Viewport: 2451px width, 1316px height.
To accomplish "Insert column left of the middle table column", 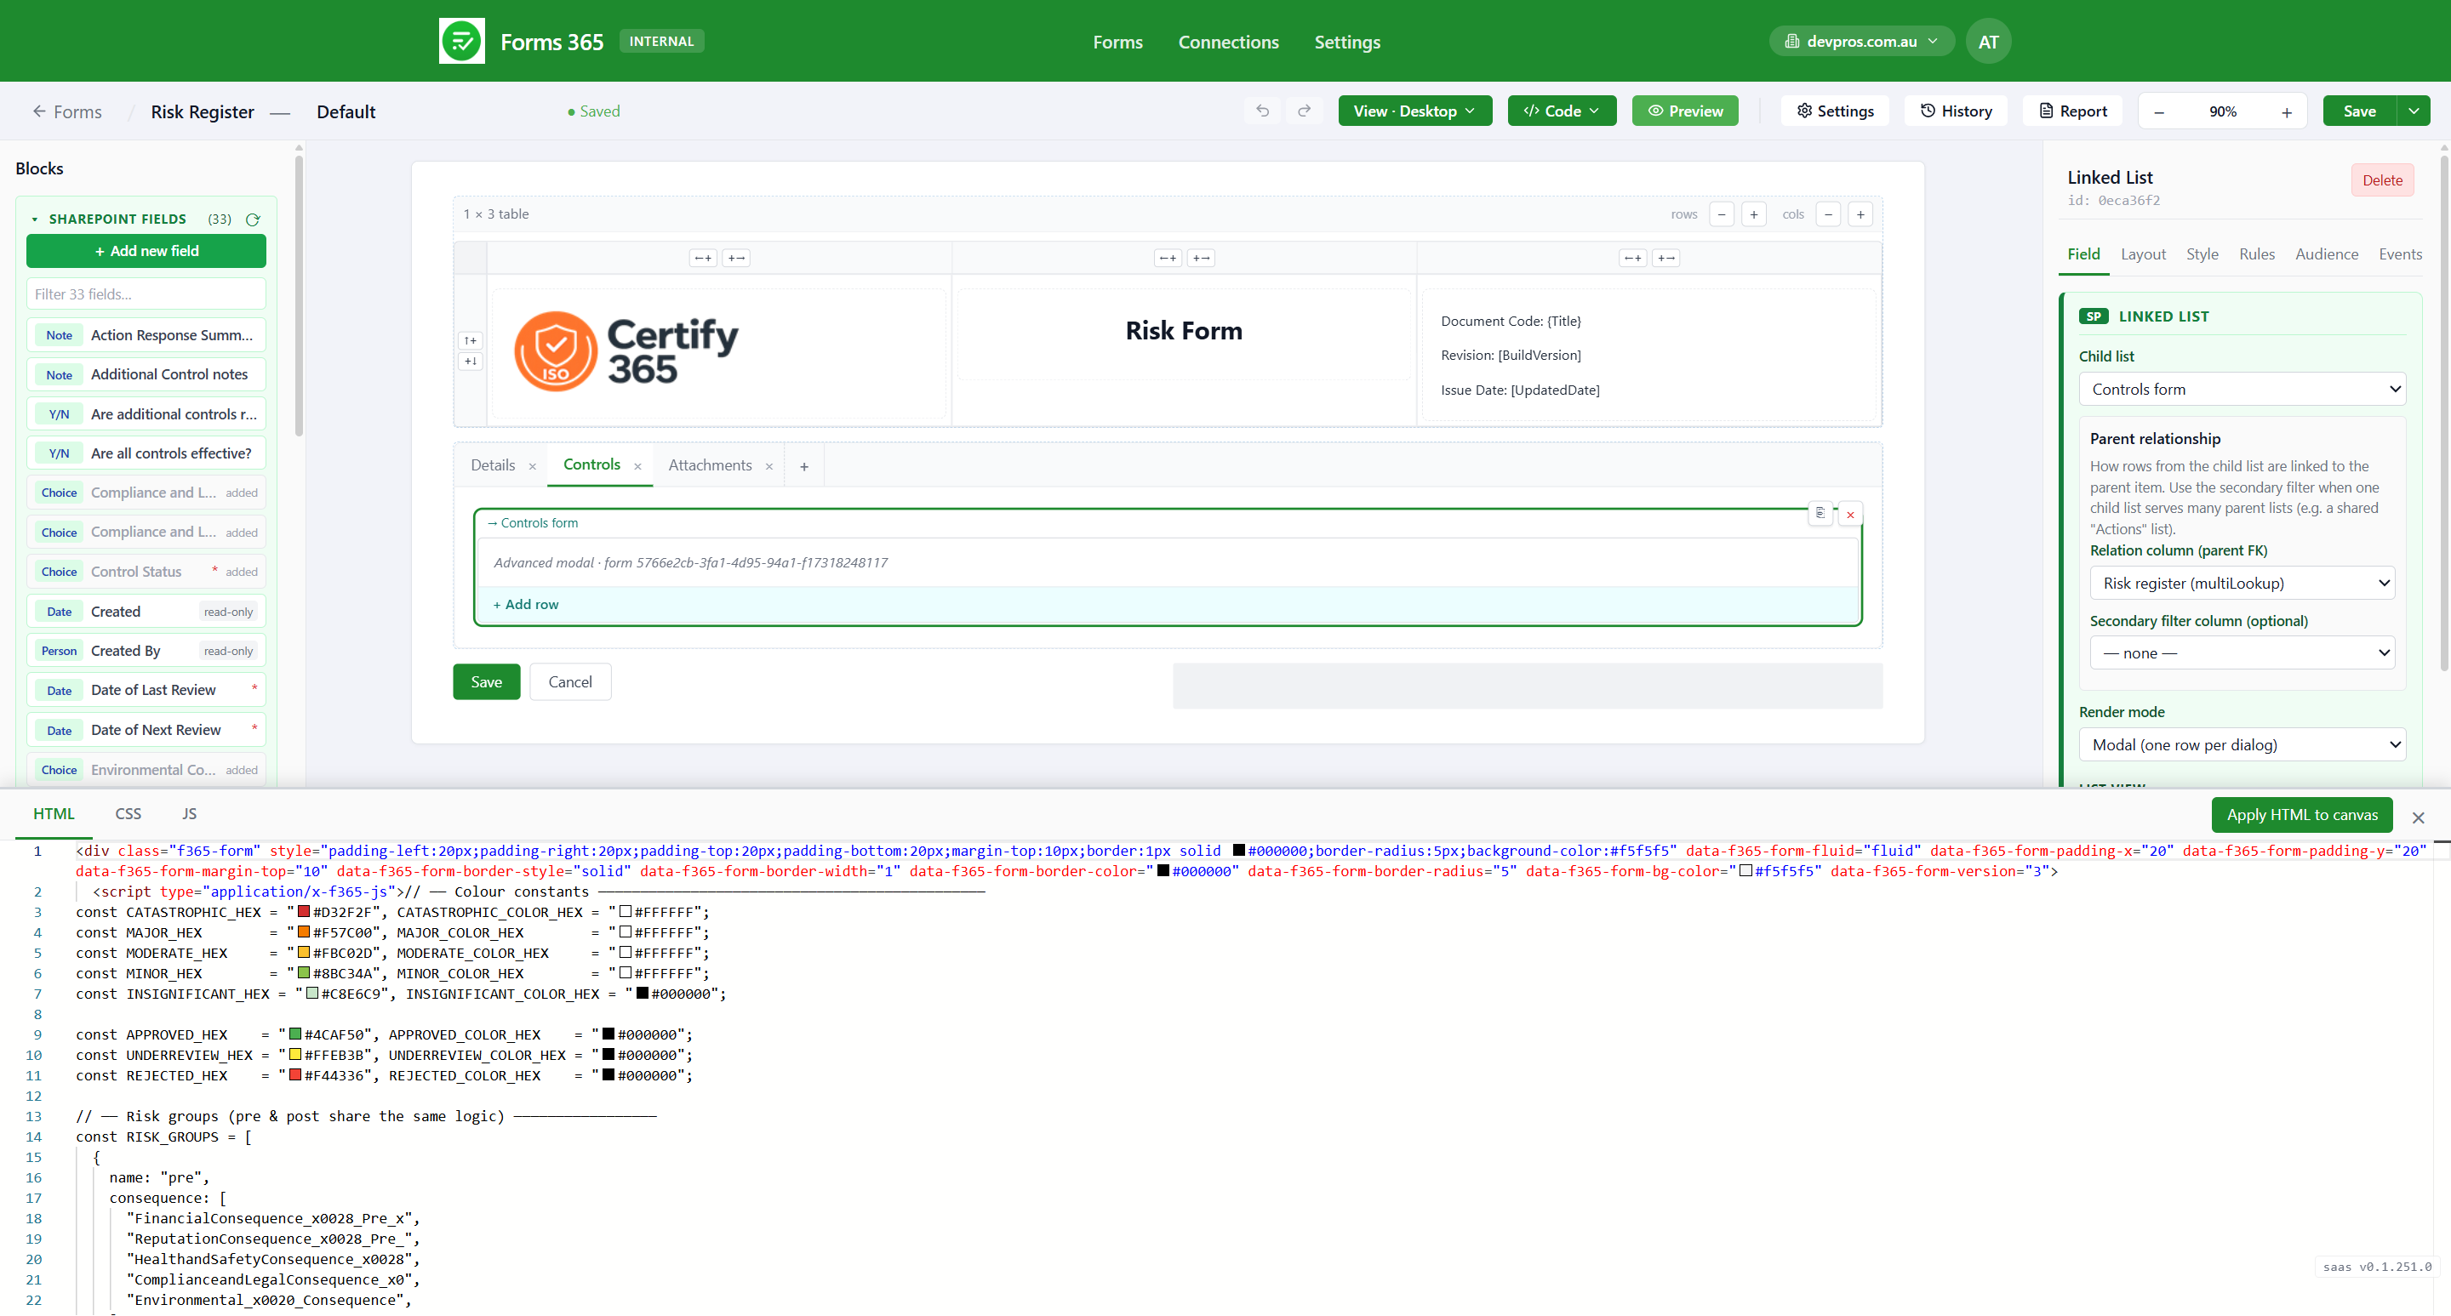I will click(1168, 258).
